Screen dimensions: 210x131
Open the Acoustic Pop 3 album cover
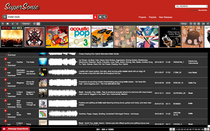tap(79, 37)
